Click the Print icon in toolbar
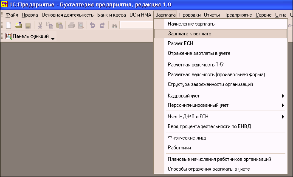This screenshot has width=293, height=177. pos(71,26)
